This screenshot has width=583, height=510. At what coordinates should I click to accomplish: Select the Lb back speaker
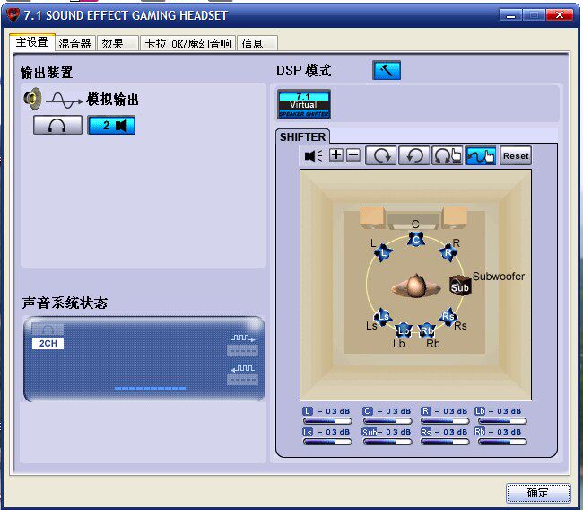404,330
